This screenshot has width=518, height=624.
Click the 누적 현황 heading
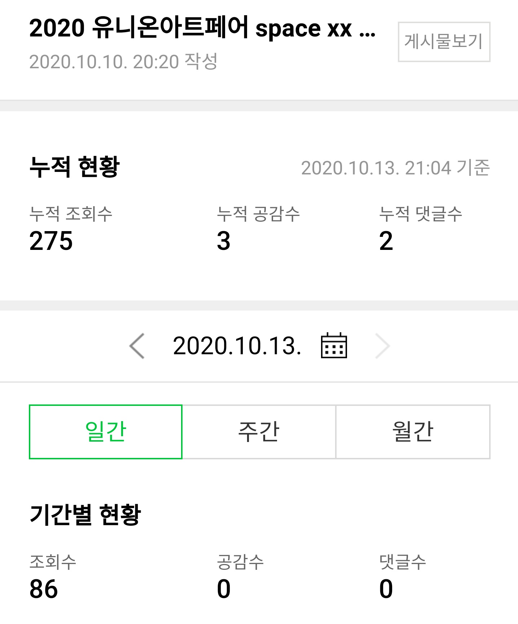pos(74,167)
